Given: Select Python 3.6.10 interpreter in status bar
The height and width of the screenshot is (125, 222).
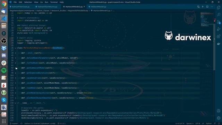Looking at the screenshot, I should click(x=40, y=124).
